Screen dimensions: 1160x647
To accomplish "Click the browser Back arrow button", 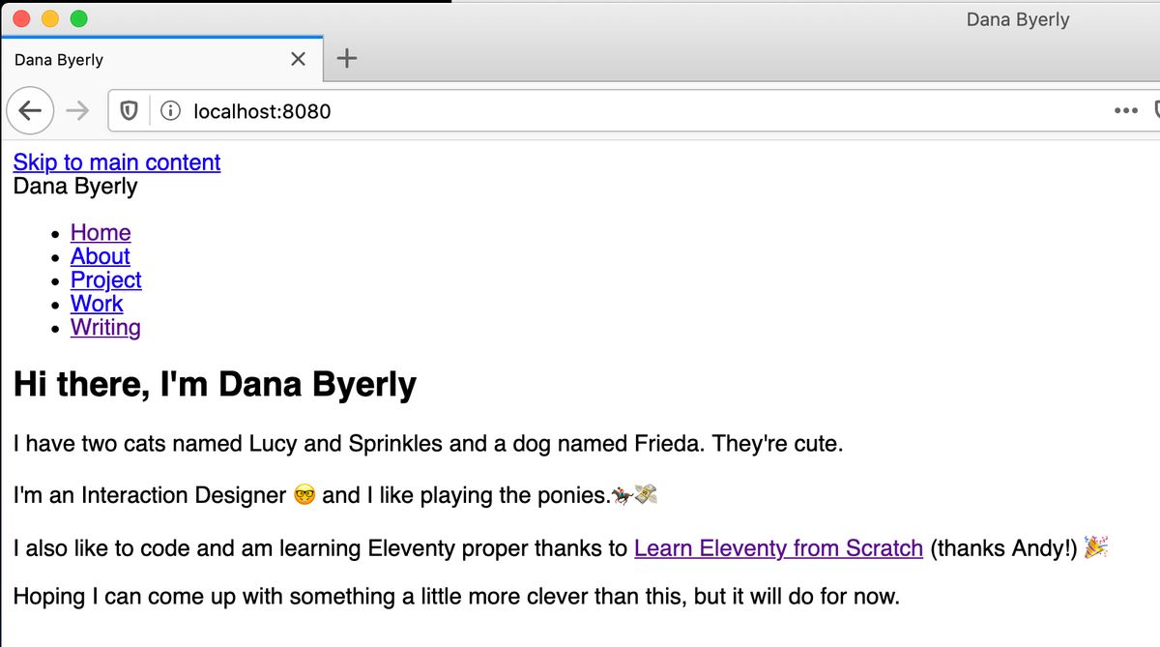I will [30, 111].
